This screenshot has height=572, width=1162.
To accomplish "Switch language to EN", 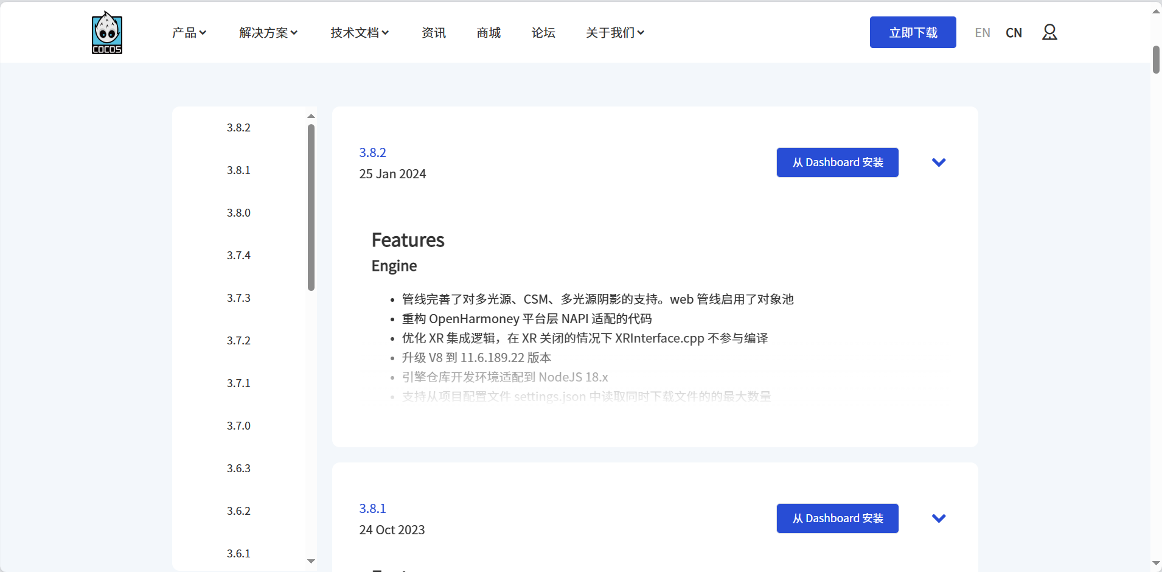I will [x=983, y=33].
